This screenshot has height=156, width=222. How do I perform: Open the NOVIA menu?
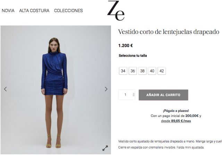coord(8,11)
